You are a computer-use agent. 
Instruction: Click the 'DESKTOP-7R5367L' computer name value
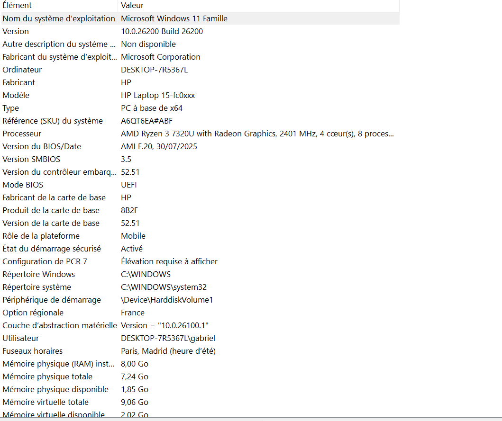155,70
